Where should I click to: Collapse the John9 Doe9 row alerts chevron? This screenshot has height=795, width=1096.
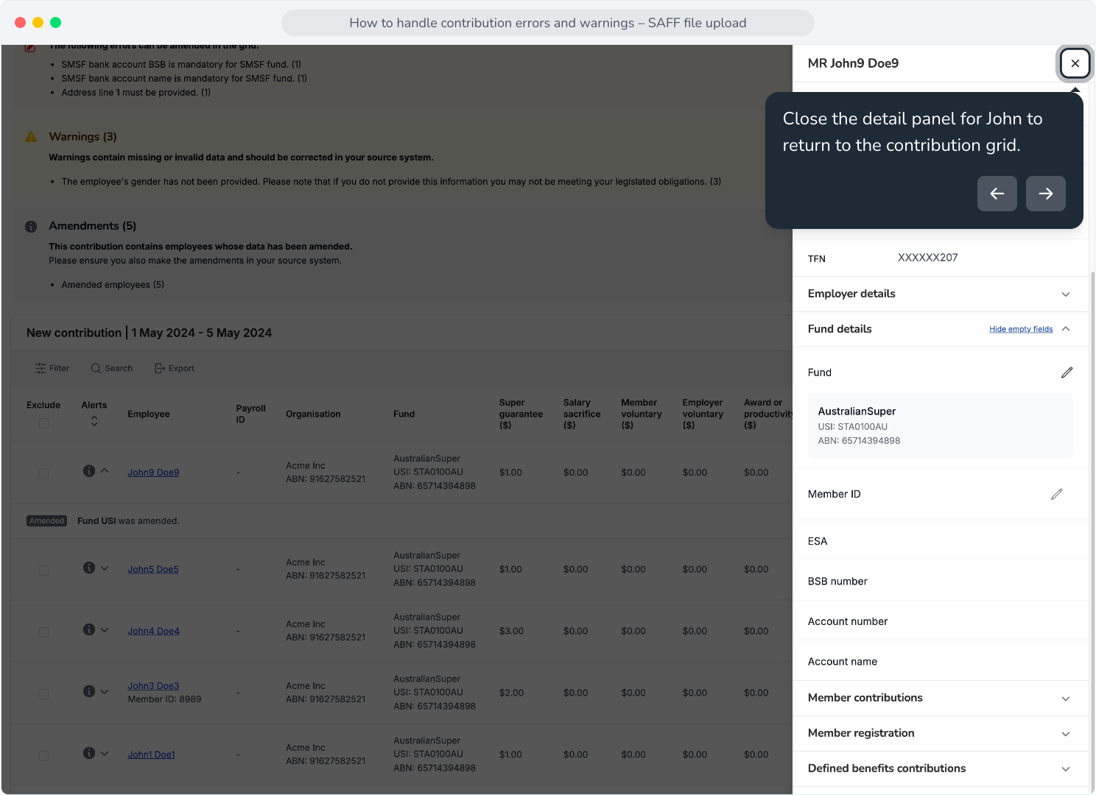click(x=105, y=471)
